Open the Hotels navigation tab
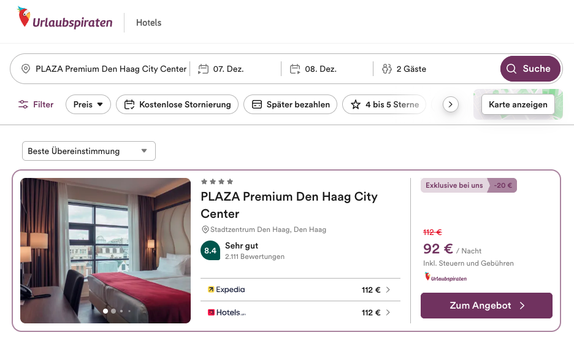The width and height of the screenshot is (574, 343). [x=148, y=23]
